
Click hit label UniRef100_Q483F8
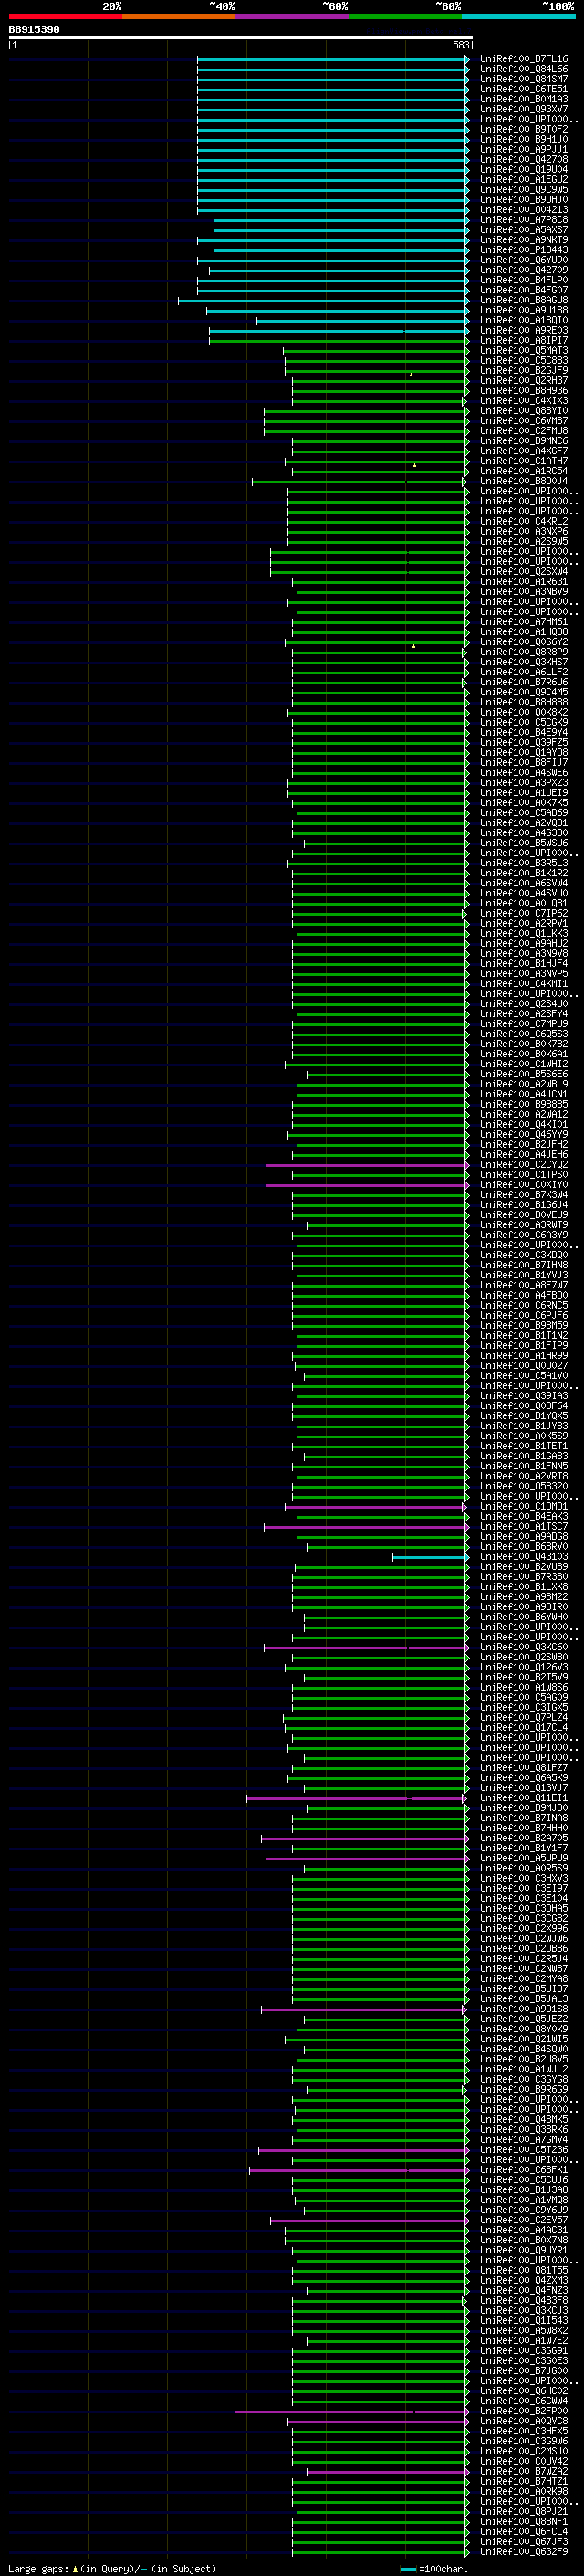click(x=524, y=2301)
